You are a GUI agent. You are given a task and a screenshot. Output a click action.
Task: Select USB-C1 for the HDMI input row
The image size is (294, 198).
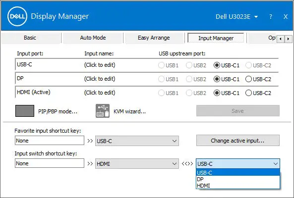(x=227, y=93)
